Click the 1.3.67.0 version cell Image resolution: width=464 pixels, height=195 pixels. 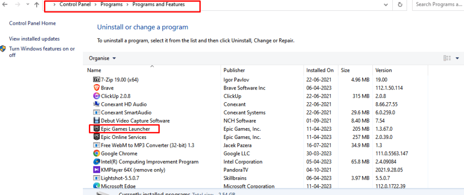(x=384, y=129)
